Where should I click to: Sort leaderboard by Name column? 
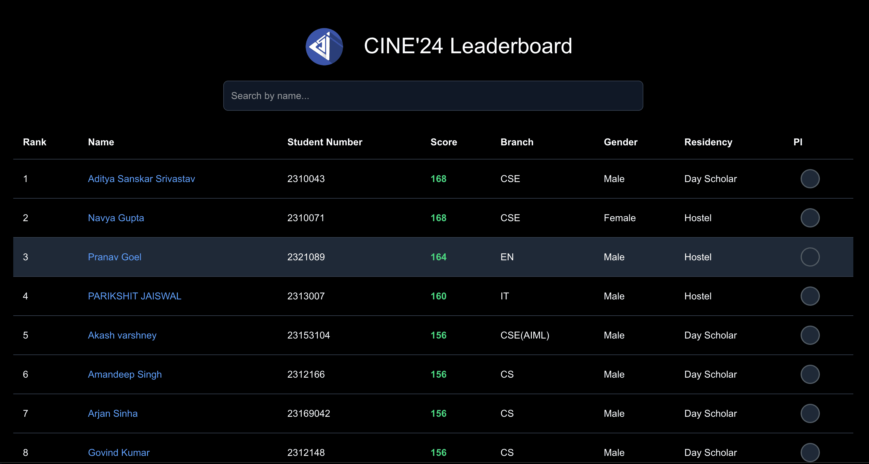101,142
